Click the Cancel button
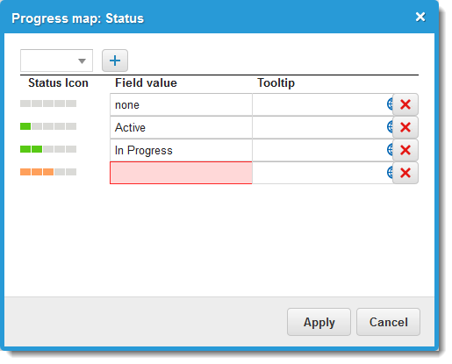The width and height of the screenshot is (452, 364). 388,322
